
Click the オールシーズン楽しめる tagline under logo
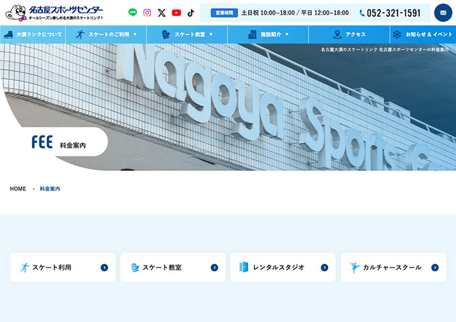pyautogui.click(x=66, y=18)
